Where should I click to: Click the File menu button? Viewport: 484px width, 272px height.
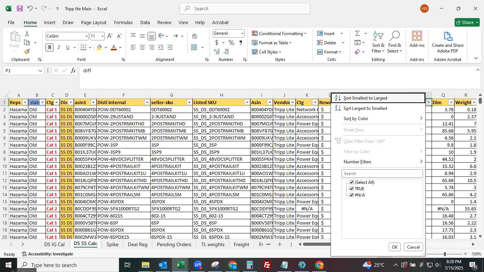[x=11, y=22]
